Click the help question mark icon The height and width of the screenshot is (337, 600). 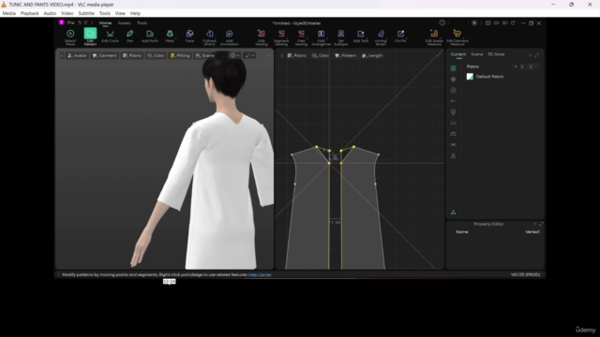coord(442,22)
